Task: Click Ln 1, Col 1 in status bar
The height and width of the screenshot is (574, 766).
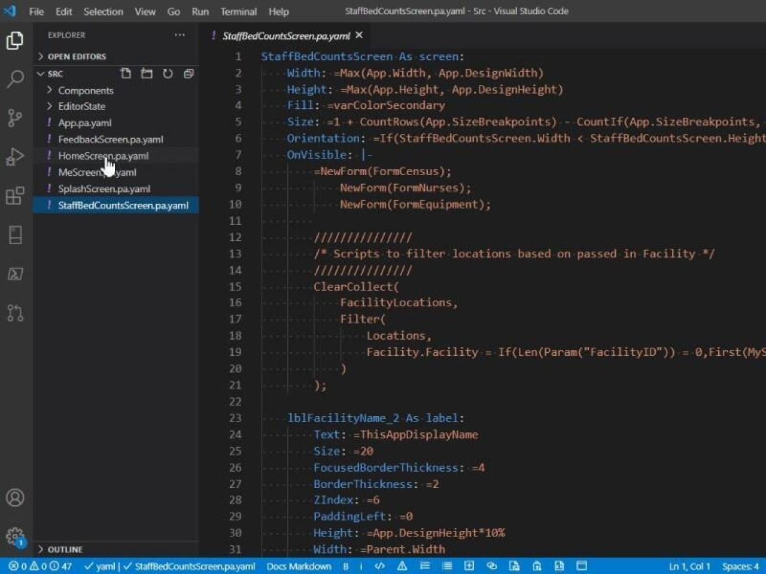Action: coord(689,566)
